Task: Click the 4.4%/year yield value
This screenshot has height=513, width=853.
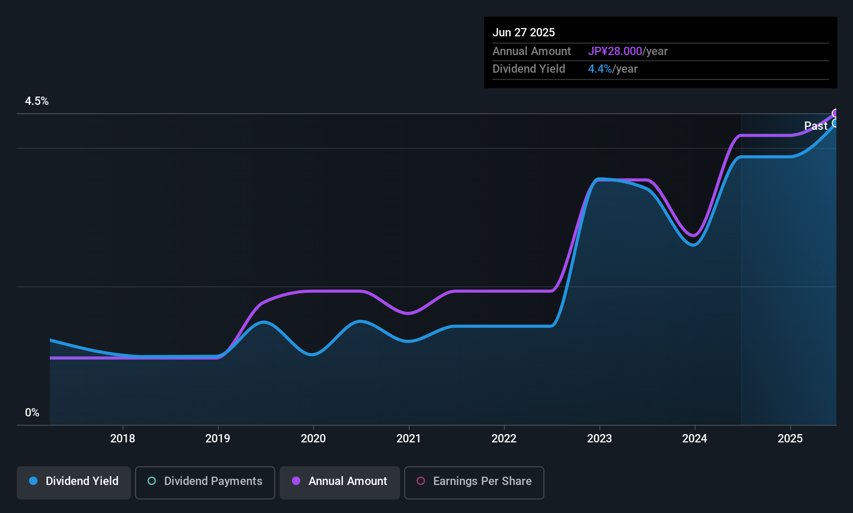Action: coord(612,69)
